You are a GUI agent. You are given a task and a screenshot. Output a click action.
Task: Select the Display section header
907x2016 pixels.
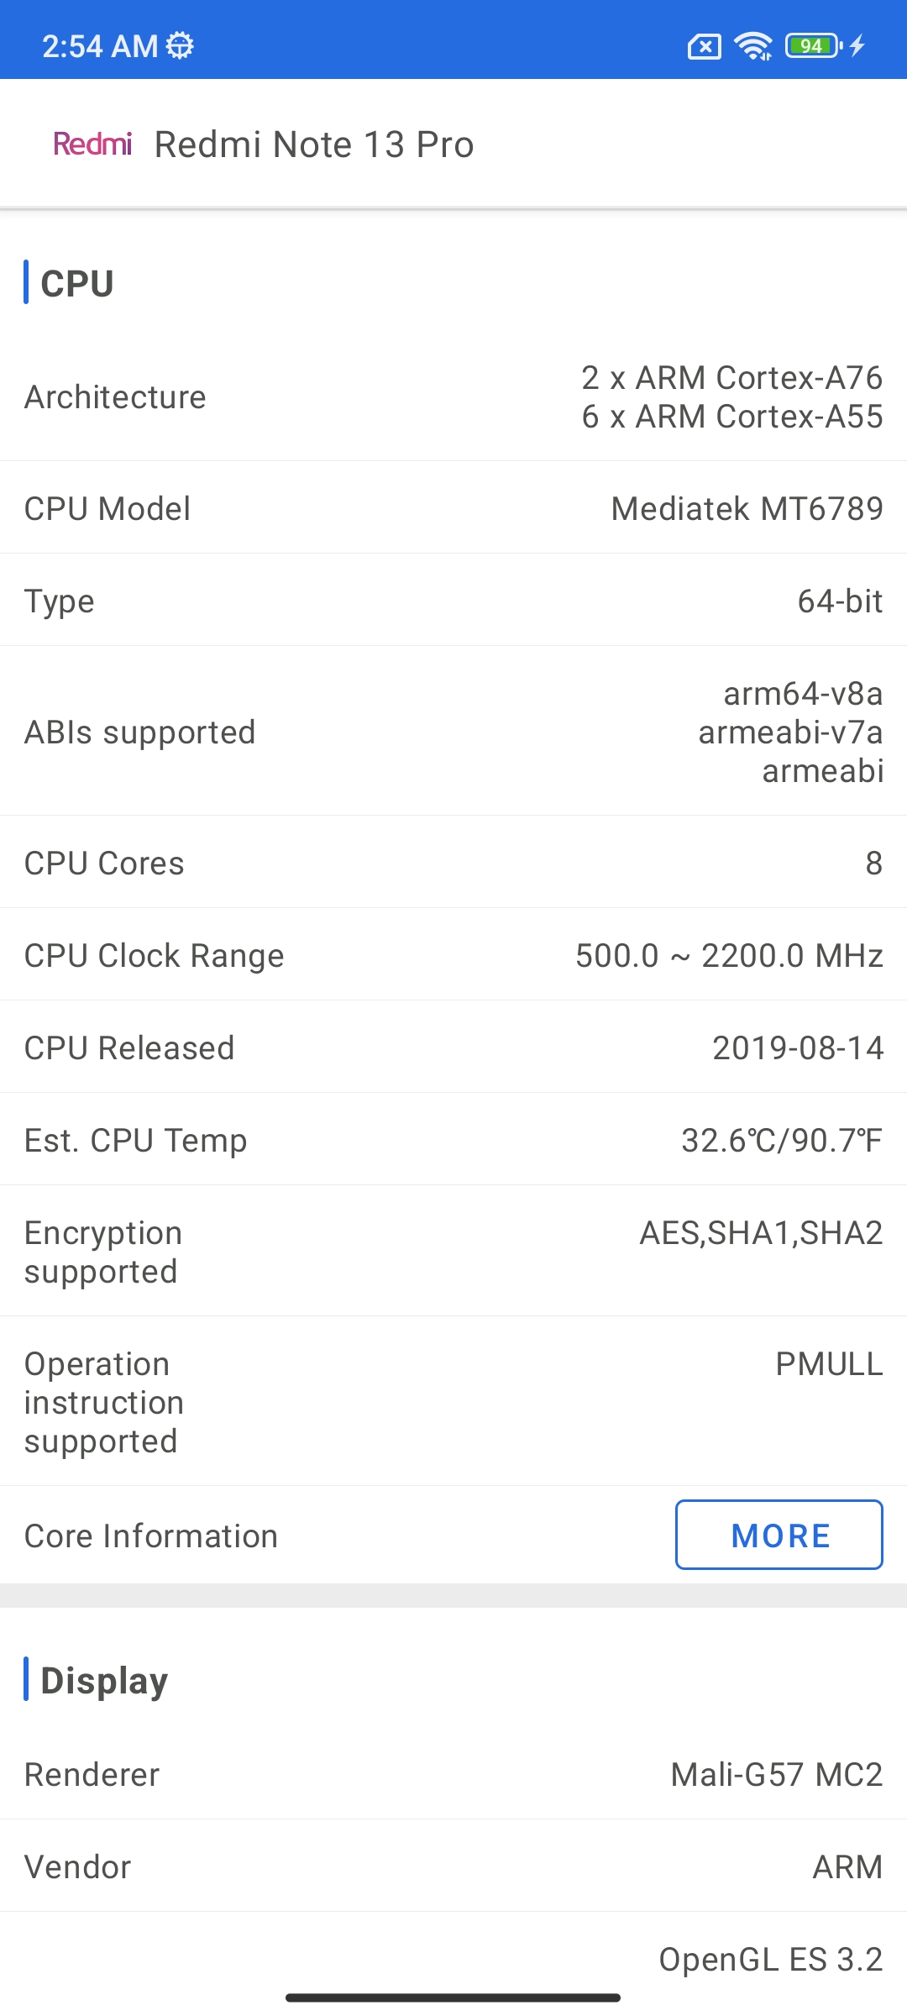[104, 1680]
